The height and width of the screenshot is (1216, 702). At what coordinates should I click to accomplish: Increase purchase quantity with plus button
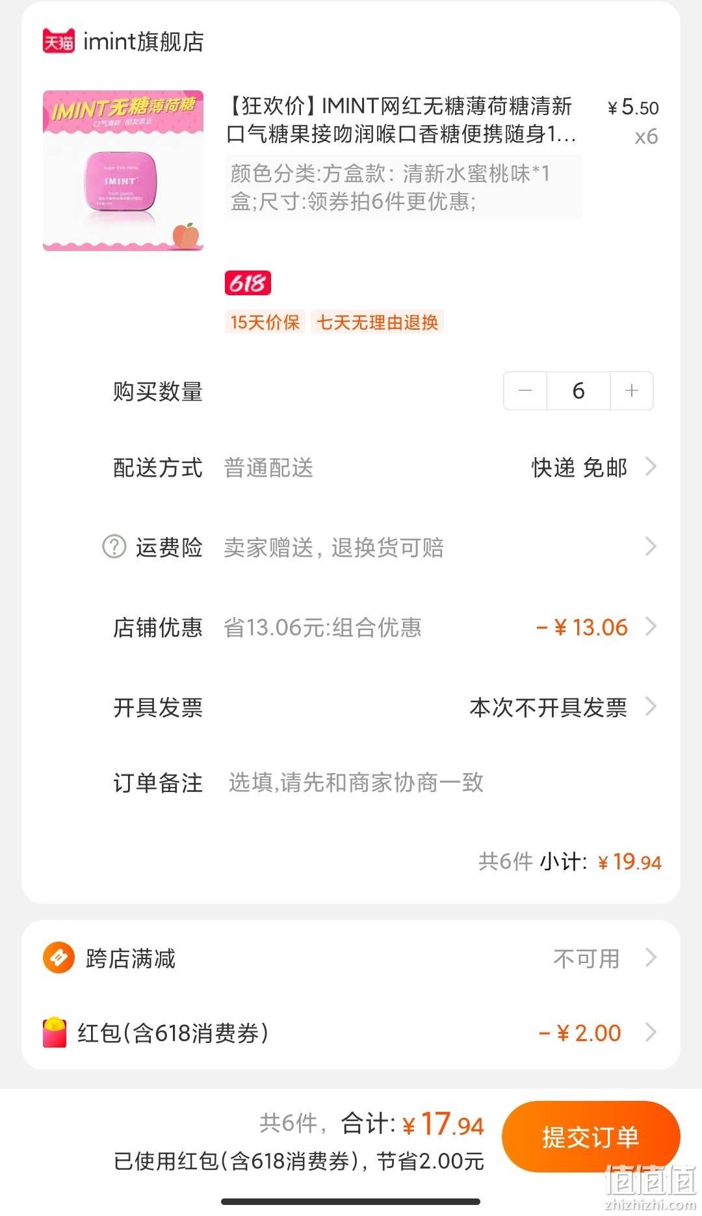pyautogui.click(x=631, y=391)
